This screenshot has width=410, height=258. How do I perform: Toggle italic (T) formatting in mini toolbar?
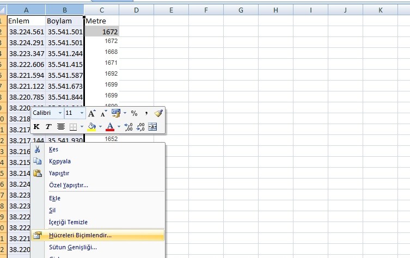tap(48, 127)
